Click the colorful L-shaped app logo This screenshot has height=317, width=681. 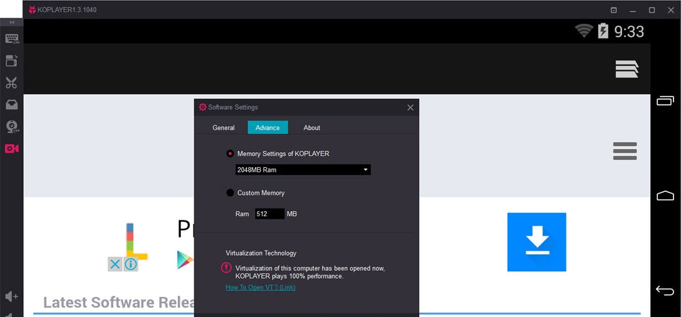pyautogui.click(x=135, y=241)
